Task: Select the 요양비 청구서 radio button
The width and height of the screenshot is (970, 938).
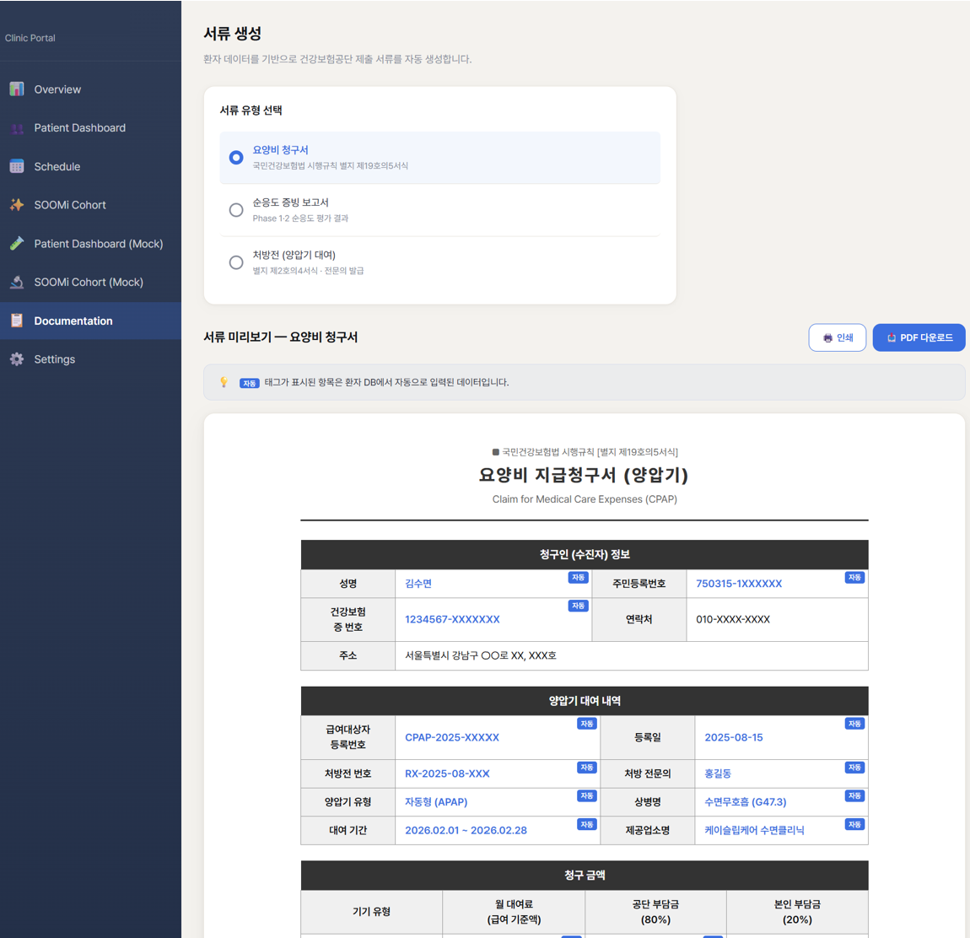Action: (x=236, y=158)
